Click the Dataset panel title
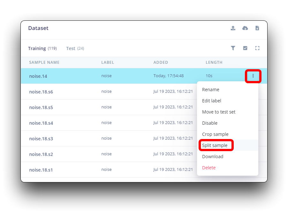The image size is (288, 213). [x=38, y=28]
